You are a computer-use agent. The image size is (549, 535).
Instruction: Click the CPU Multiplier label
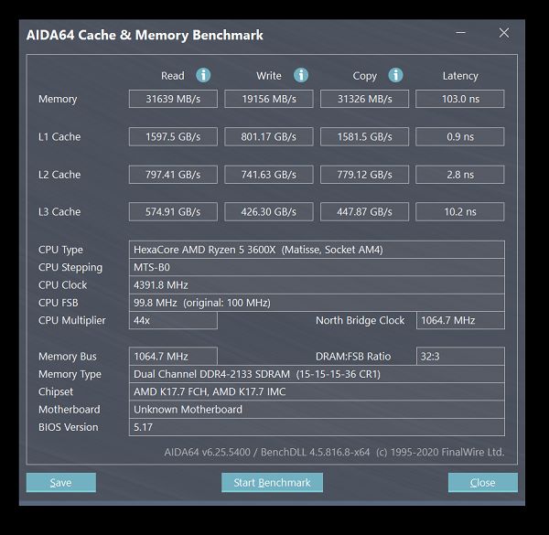(x=72, y=320)
